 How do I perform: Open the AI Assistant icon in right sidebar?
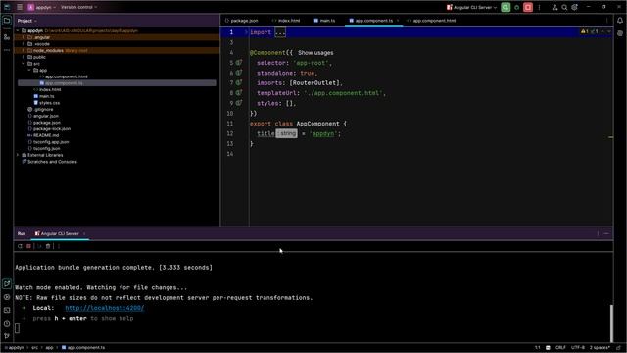pyautogui.click(x=620, y=33)
